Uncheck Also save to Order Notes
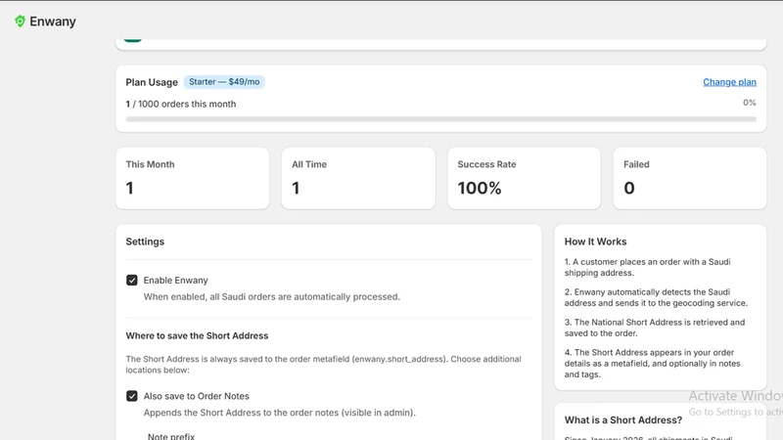This screenshot has height=440, width=783. coord(132,396)
